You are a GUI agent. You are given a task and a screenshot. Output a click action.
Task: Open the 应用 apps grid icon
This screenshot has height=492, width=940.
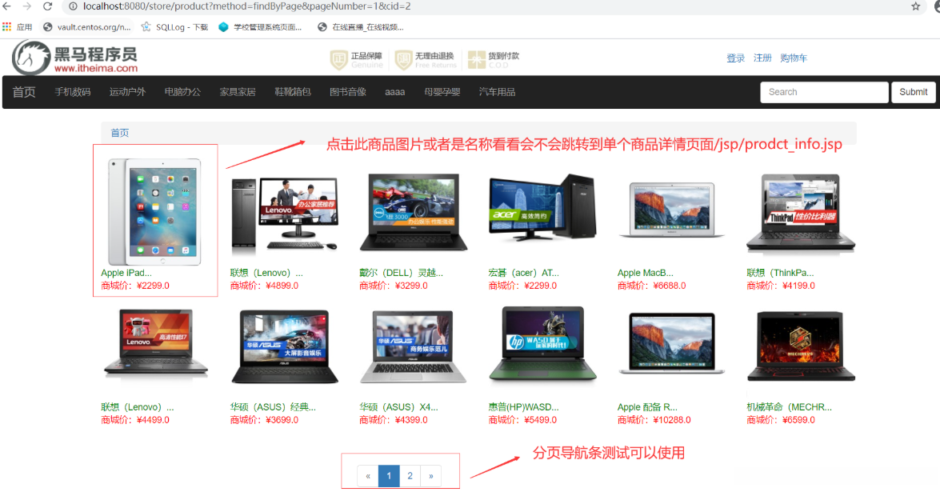tap(8, 26)
